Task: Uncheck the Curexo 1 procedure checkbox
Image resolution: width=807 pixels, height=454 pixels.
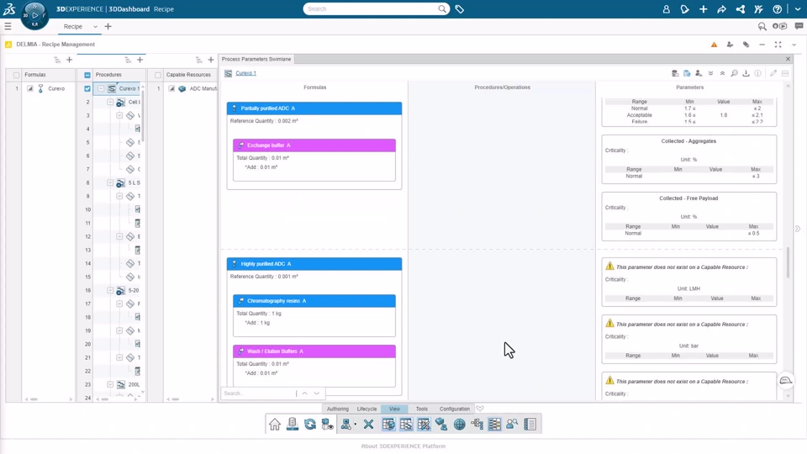Action: point(87,88)
